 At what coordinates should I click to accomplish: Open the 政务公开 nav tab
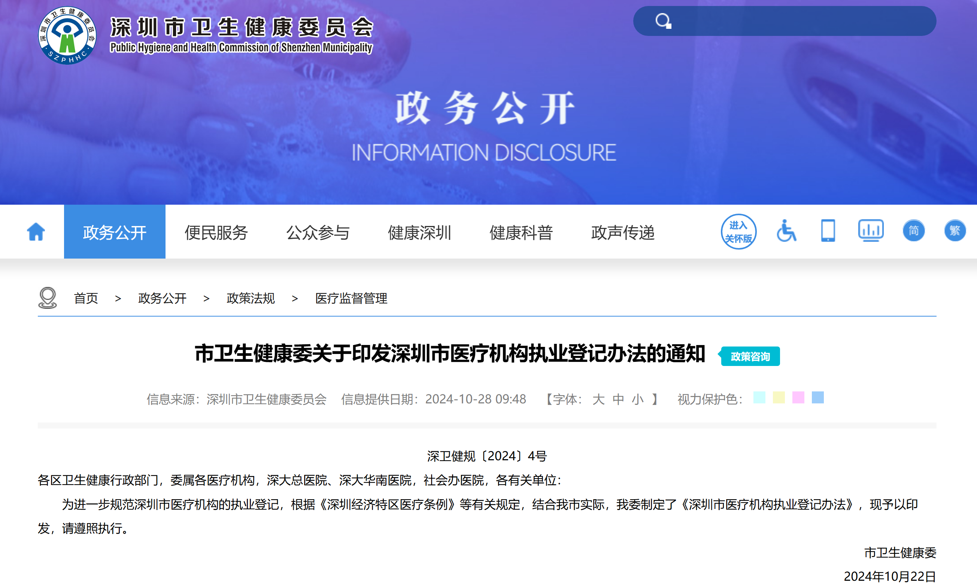[115, 232]
